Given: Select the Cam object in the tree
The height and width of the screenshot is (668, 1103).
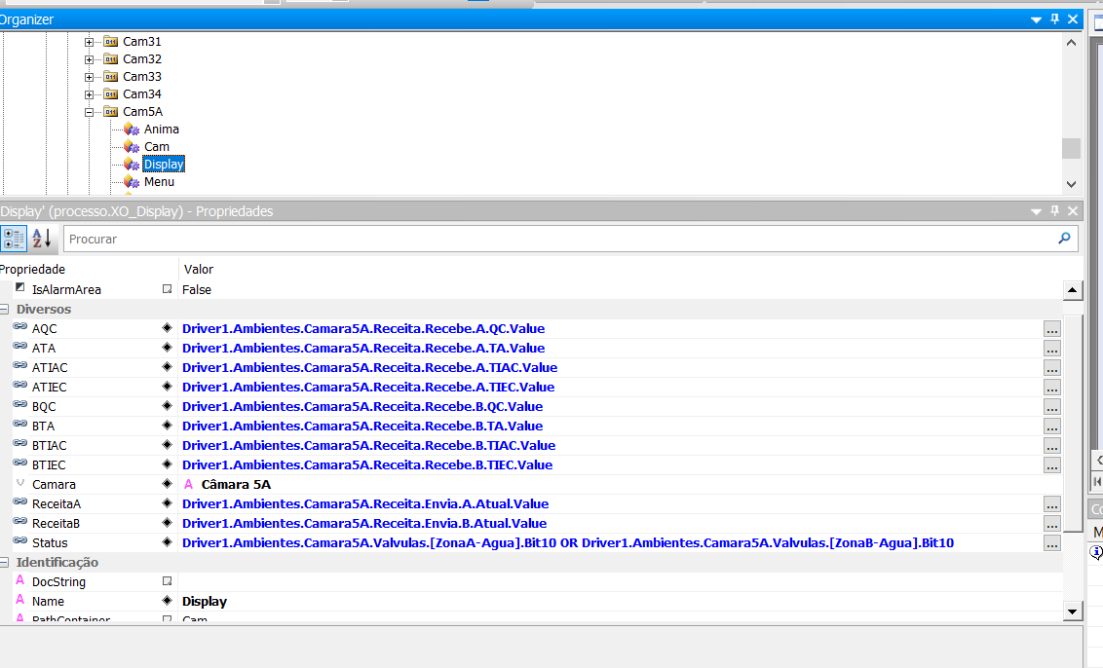Looking at the screenshot, I should click(156, 147).
